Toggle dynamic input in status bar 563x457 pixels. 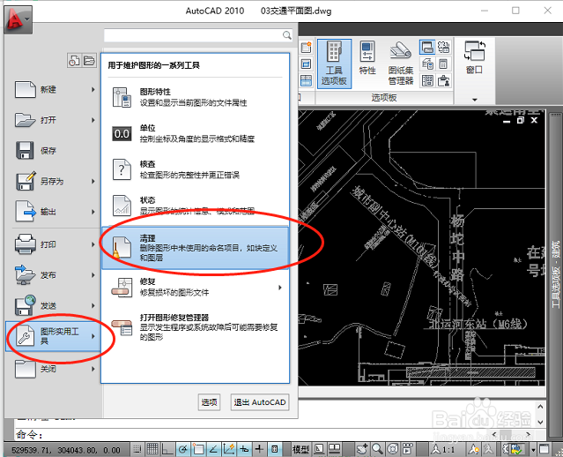coord(244,449)
